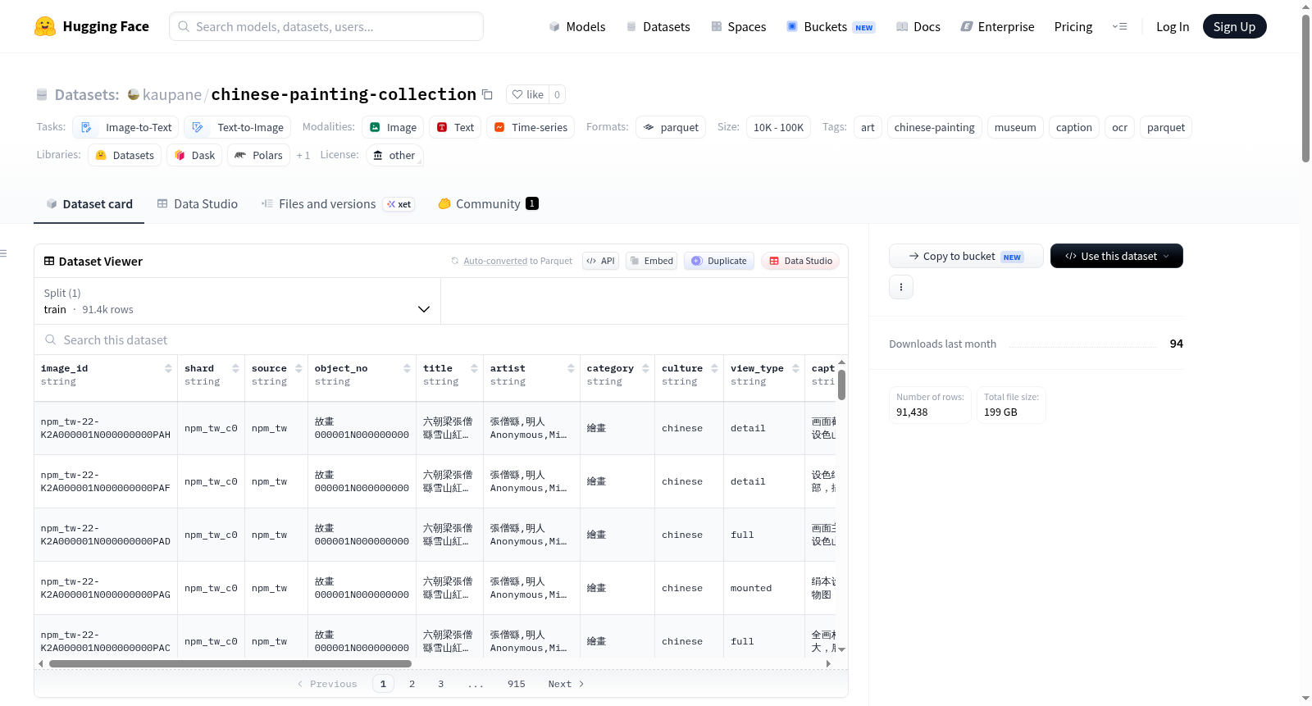1312x706 pixels.
Task: Click the Copy to bucket button
Action: [x=966, y=256]
